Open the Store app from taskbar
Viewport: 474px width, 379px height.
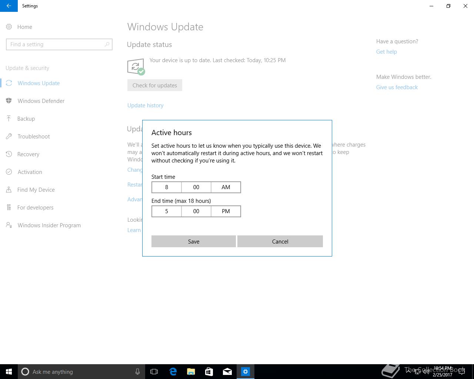(x=209, y=372)
